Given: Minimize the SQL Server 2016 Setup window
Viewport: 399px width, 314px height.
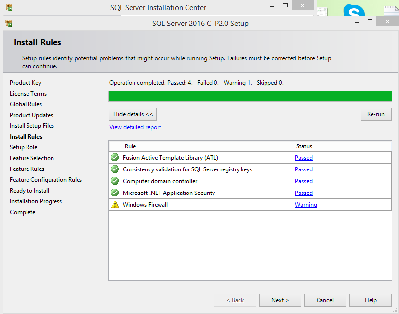Looking at the screenshot, I should 357,22.
